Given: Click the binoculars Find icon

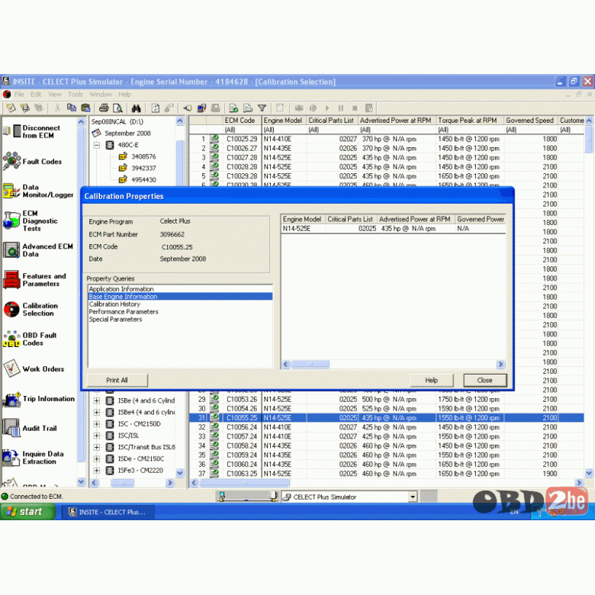Looking at the screenshot, I should tap(136, 108).
